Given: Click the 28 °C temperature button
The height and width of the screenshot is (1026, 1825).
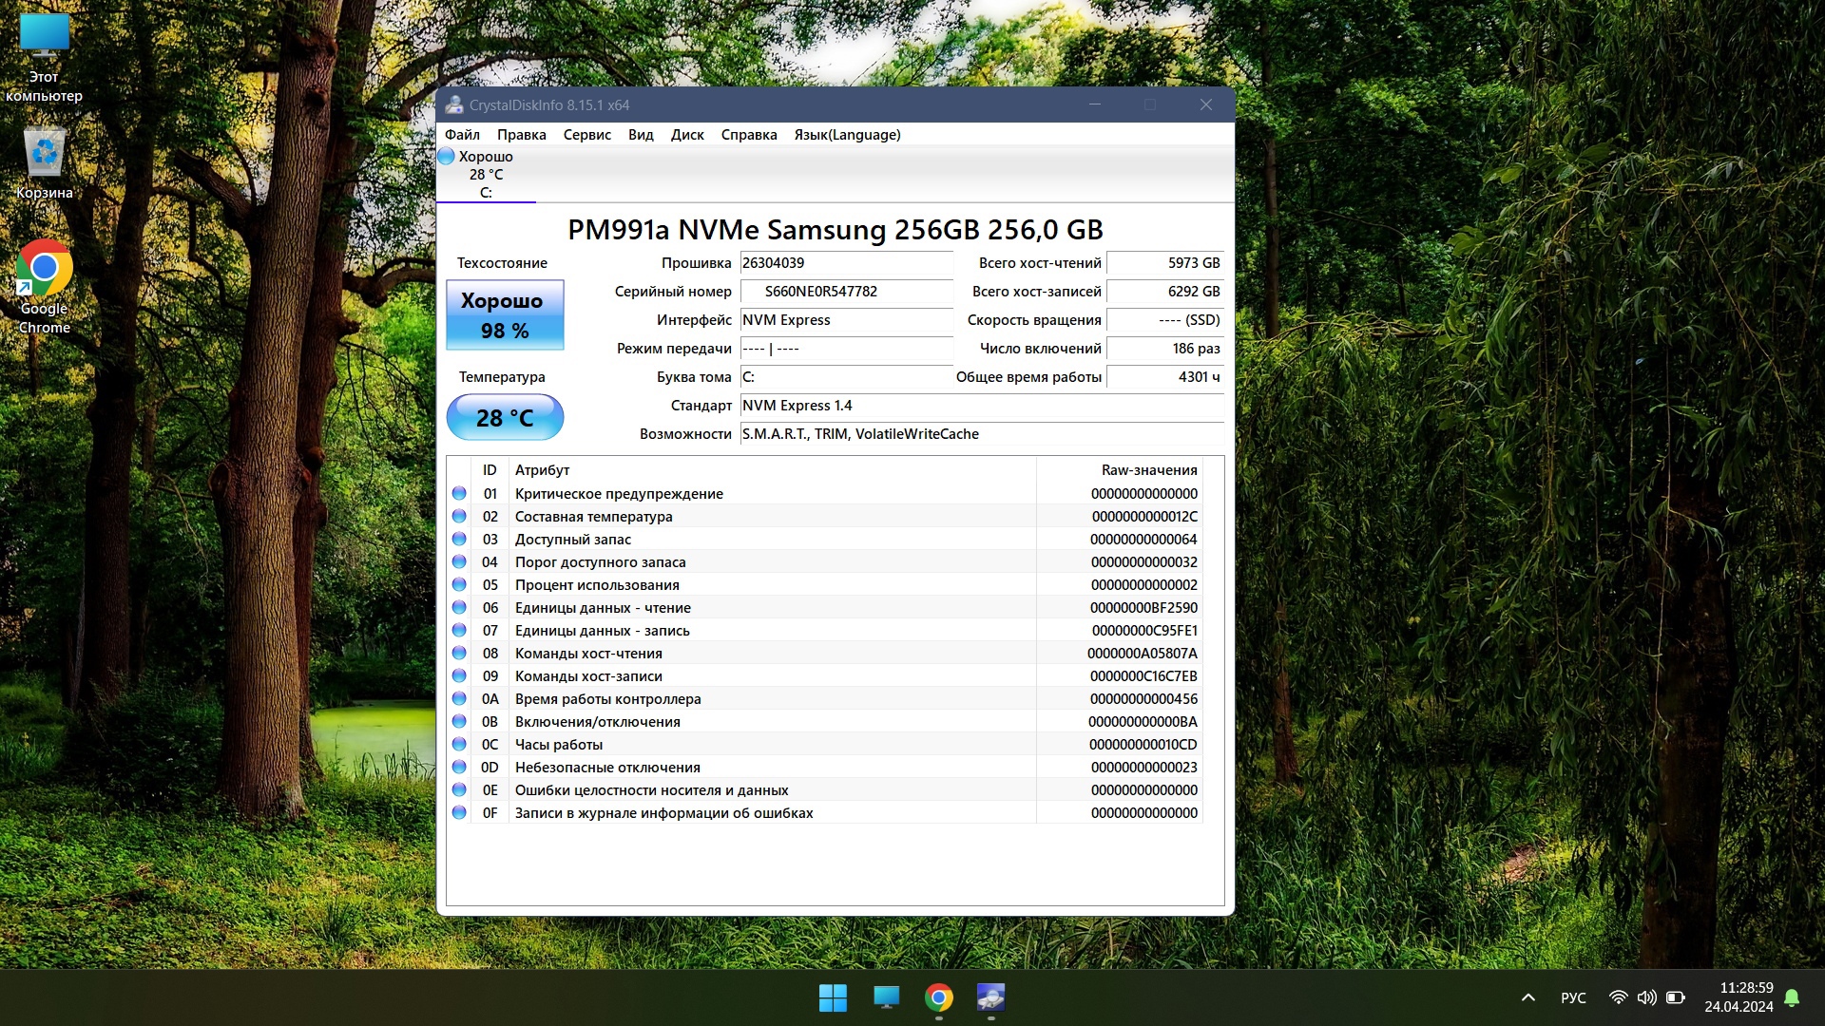Looking at the screenshot, I should coord(505,417).
